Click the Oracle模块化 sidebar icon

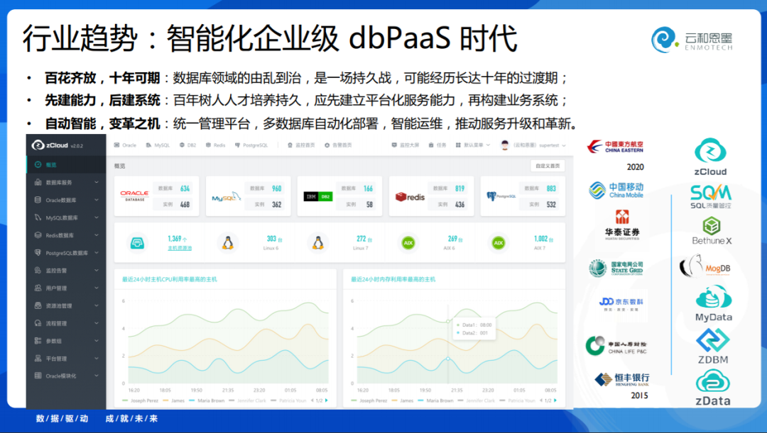38,376
